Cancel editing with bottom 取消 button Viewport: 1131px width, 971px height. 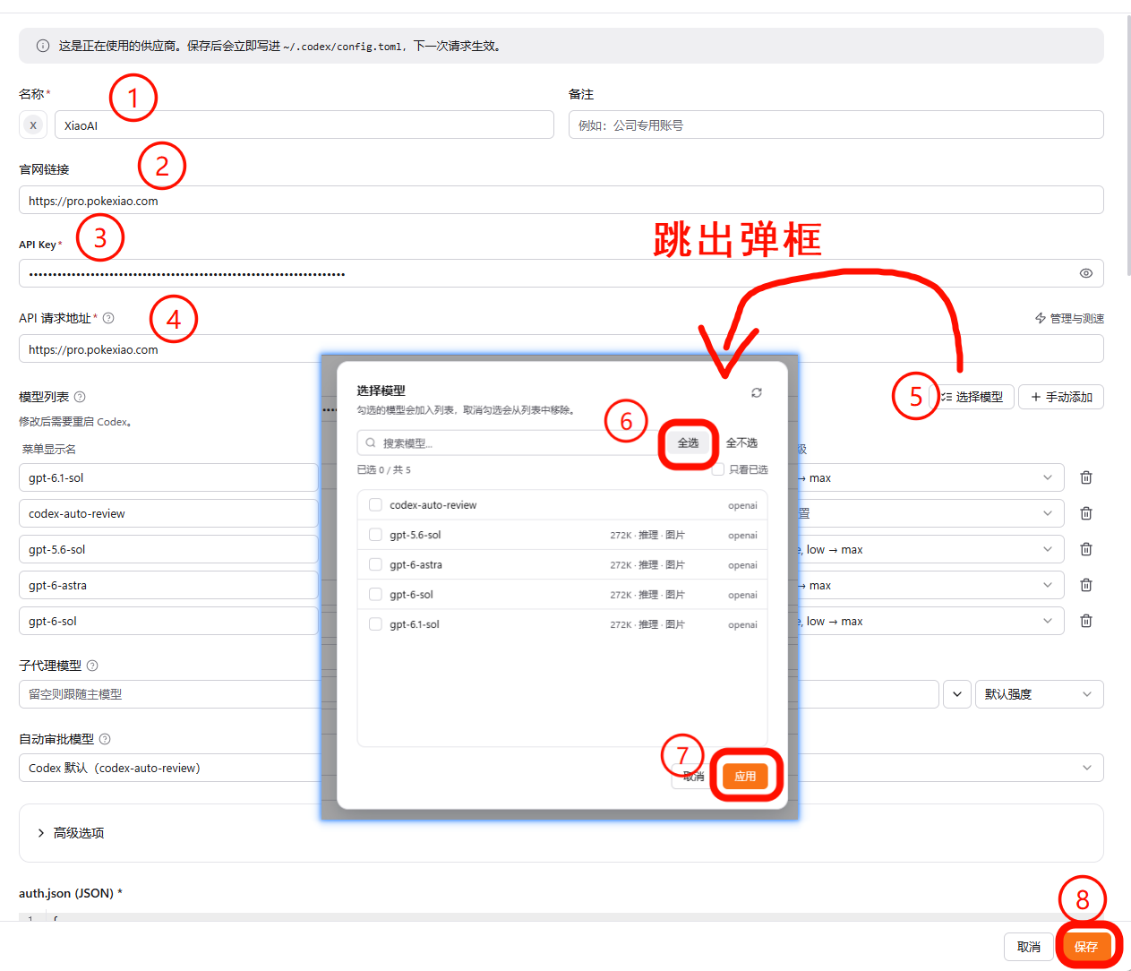[1029, 947]
